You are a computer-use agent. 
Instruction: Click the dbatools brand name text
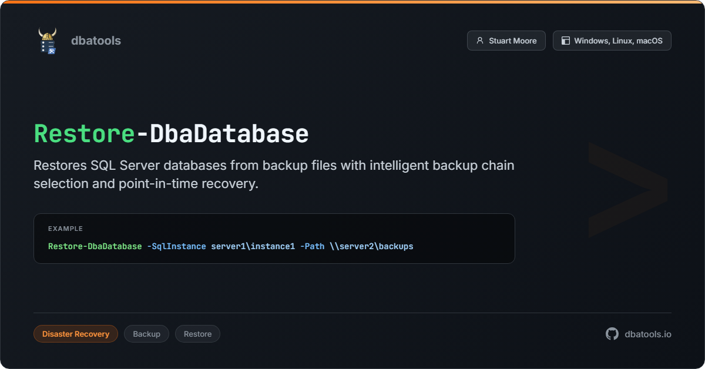(x=96, y=41)
